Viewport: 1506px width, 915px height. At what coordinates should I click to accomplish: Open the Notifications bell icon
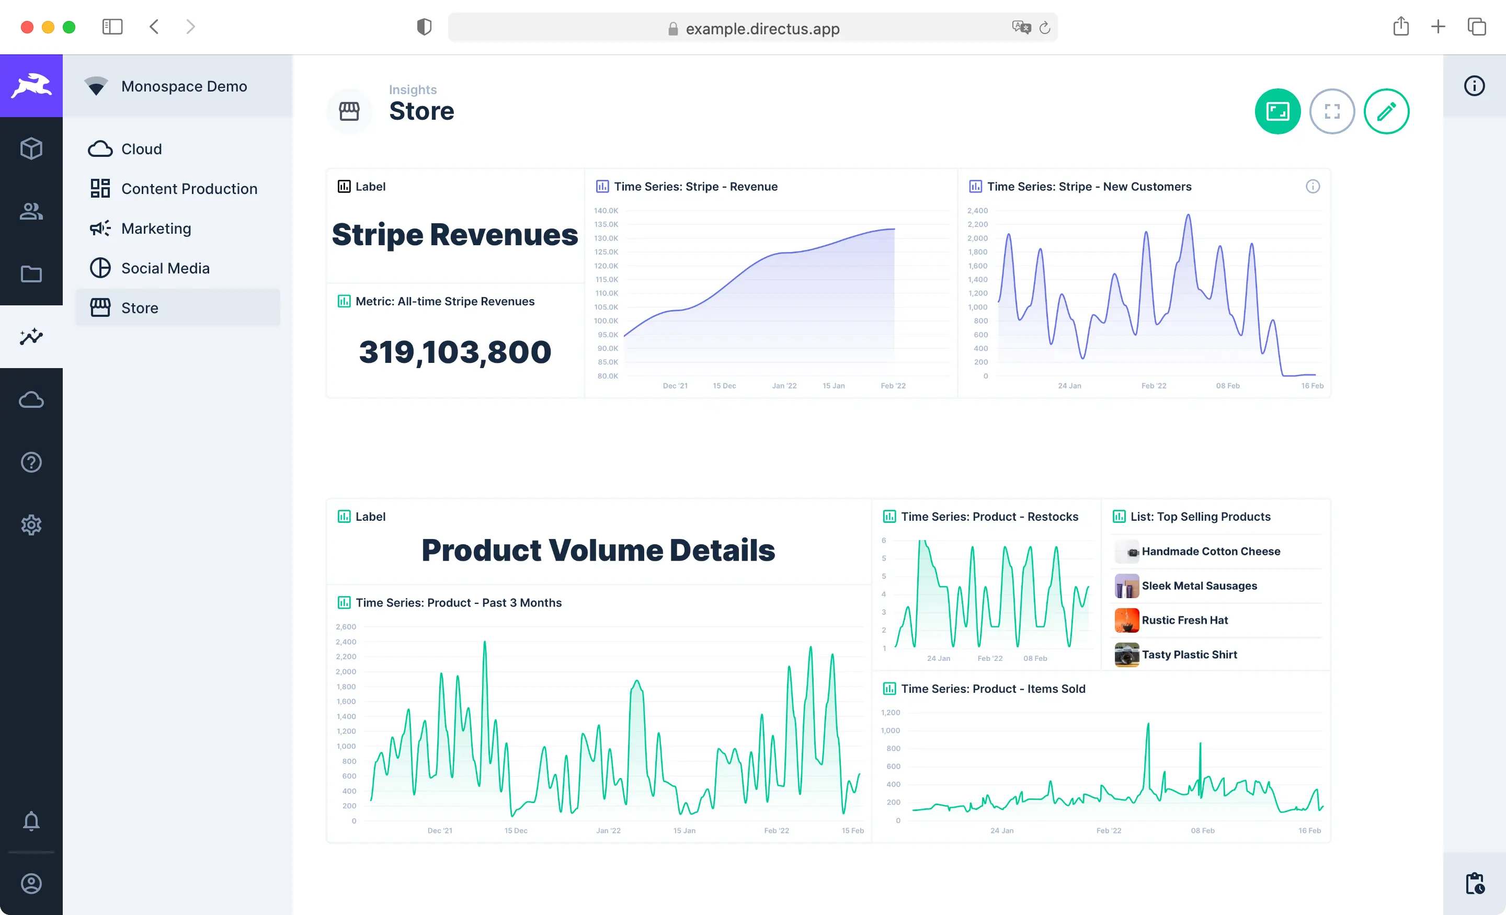31,821
